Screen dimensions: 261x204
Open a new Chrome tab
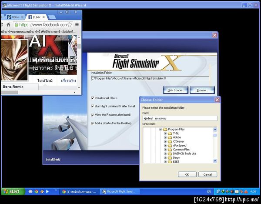click(x=52, y=17)
